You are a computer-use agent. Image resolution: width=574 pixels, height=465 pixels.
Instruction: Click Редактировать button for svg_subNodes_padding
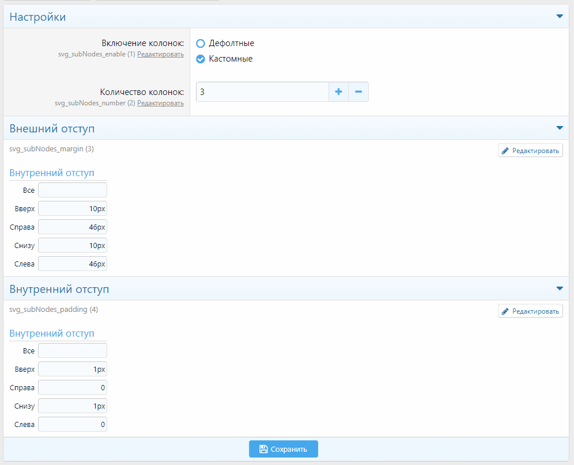(530, 311)
